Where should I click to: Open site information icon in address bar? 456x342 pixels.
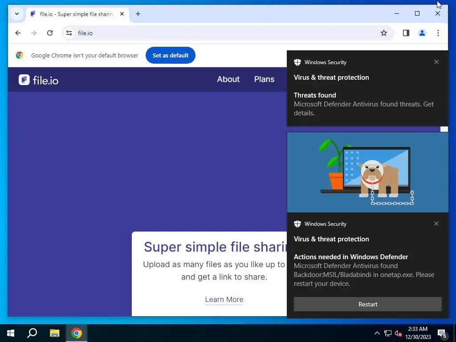tap(69, 33)
